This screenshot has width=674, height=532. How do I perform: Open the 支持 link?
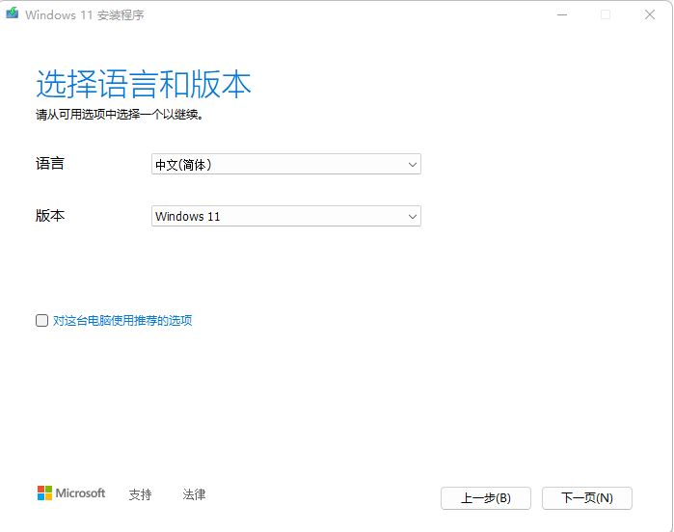pyautogui.click(x=140, y=494)
